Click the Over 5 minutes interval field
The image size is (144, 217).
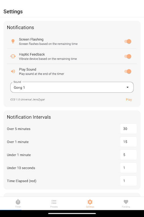point(128,129)
